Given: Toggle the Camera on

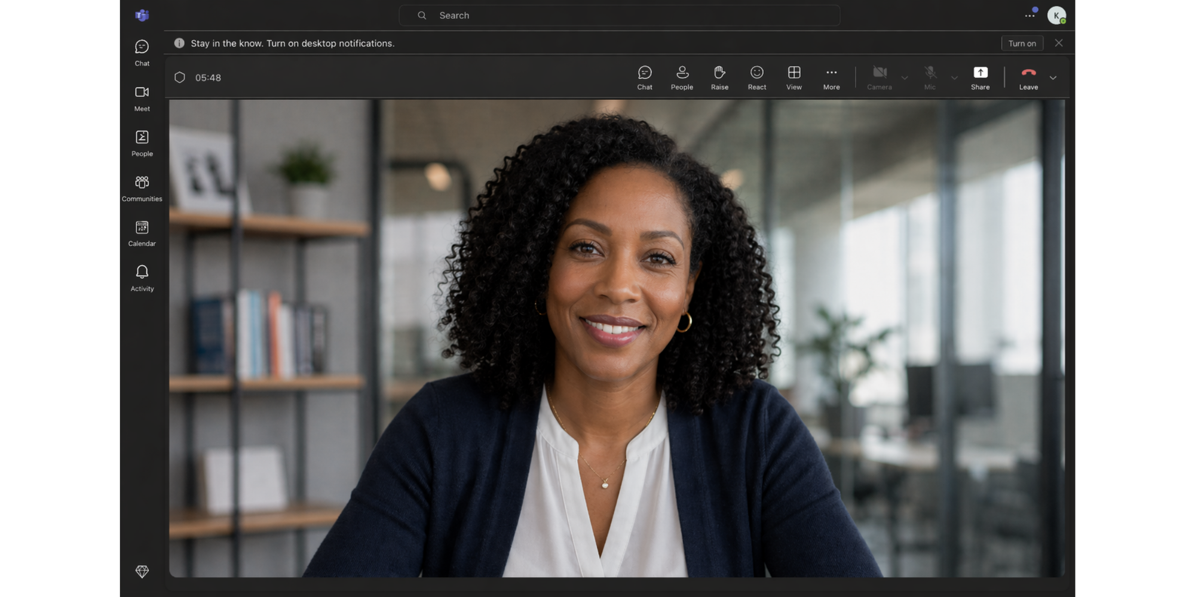Looking at the screenshot, I should (x=880, y=78).
